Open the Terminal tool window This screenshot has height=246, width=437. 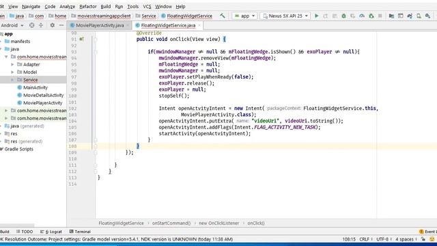[x=80, y=232]
